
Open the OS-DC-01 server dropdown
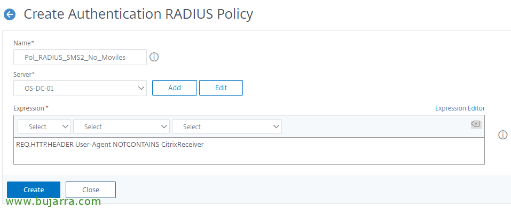(x=80, y=88)
